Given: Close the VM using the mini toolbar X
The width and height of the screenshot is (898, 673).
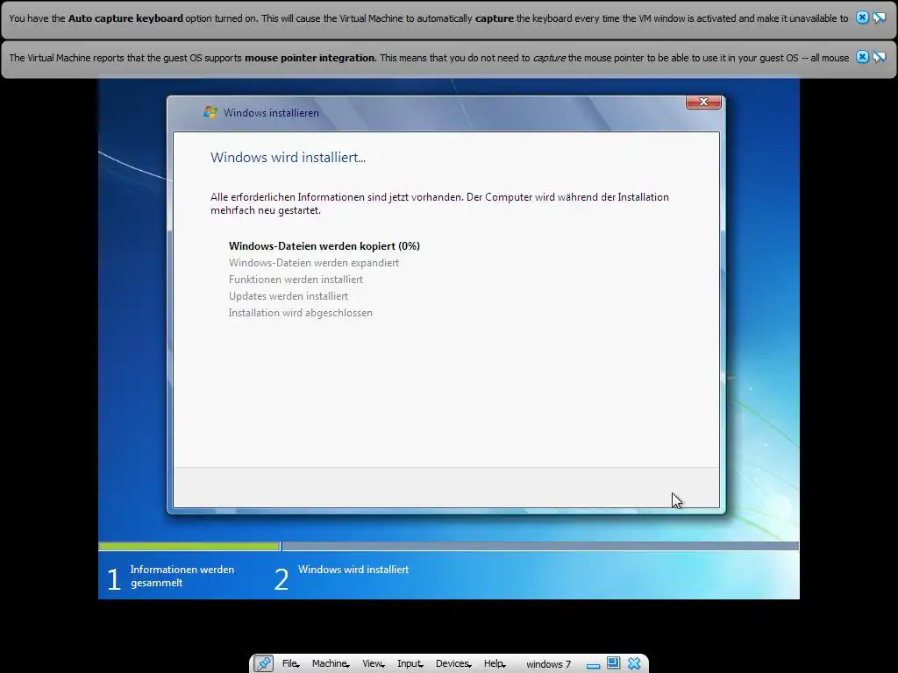Looking at the screenshot, I should [634, 663].
